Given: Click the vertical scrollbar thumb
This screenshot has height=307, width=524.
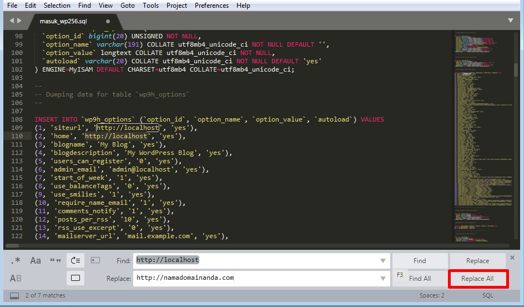Looking at the screenshot, I should click(x=517, y=70).
